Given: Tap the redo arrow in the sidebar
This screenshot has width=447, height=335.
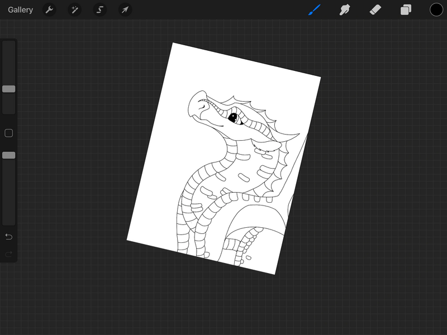Looking at the screenshot, I should tap(8, 255).
